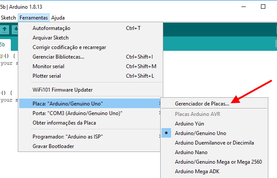Select Arduino Duemilanove or Diecimila board
This screenshot has width=277, height=178.
214,142
